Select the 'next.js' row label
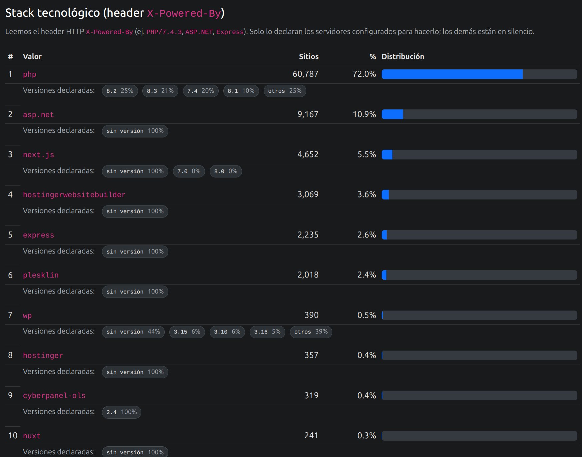Image resolution: width=582 pixels, height=457 pixels. click(38, 155)
